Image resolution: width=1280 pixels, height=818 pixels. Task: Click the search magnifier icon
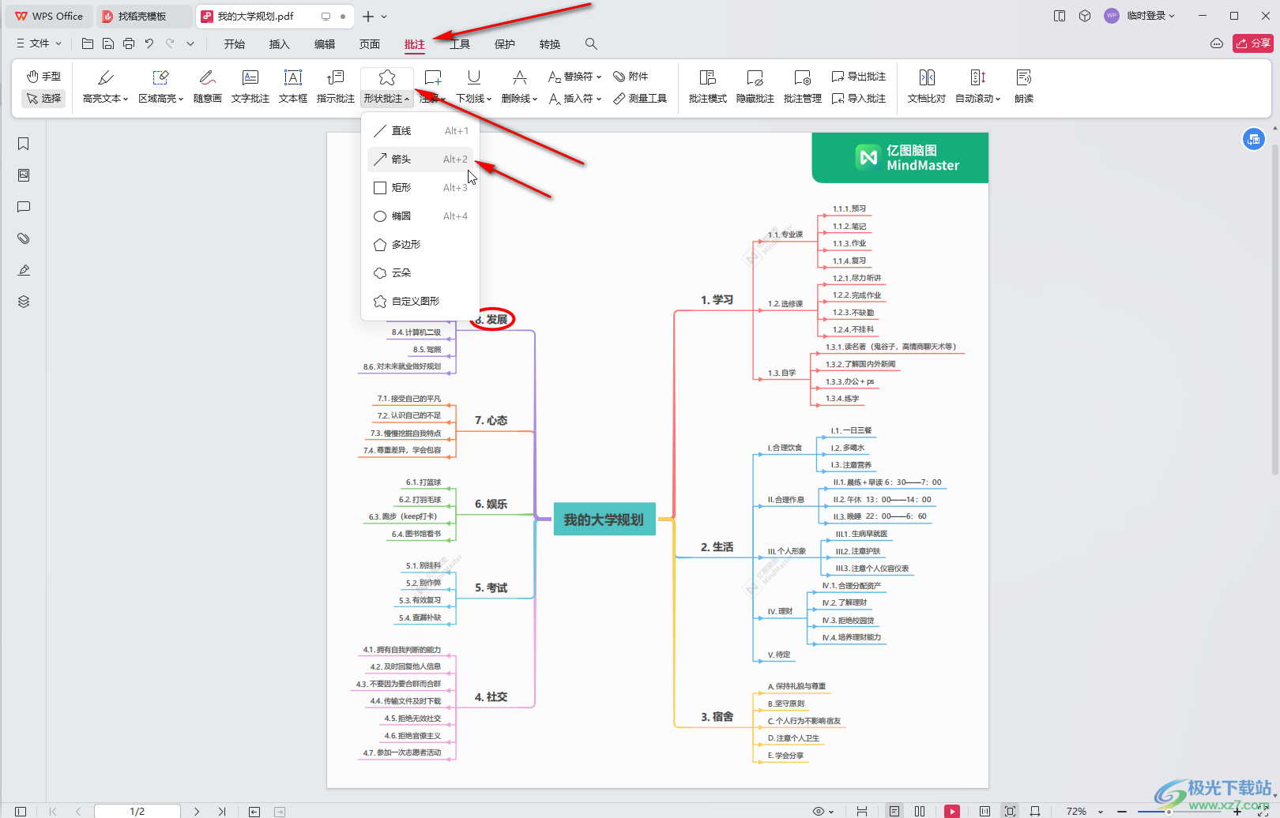tap(591, 43)
